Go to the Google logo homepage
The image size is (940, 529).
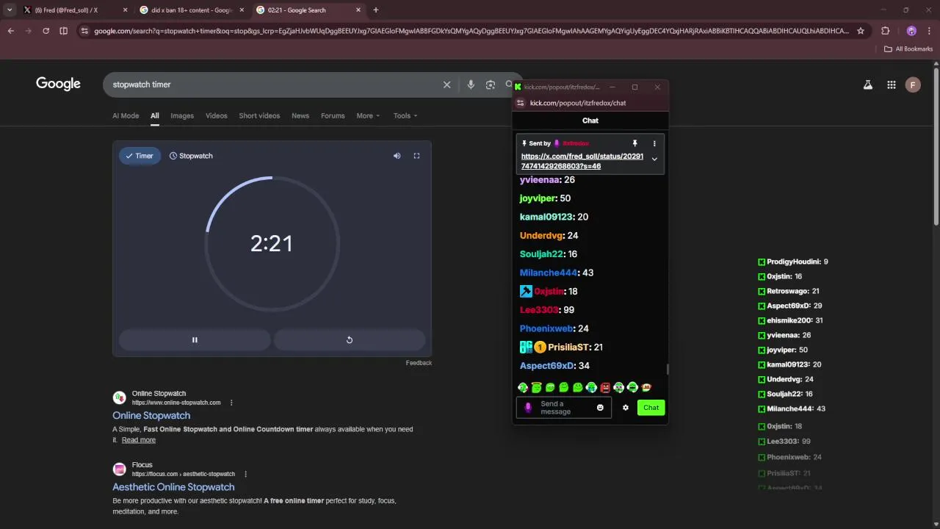tap(58, 84)
